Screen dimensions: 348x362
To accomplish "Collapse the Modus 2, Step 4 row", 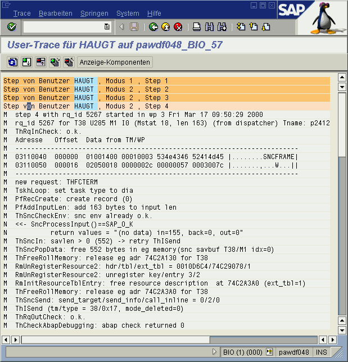I will tap(166, 106).
